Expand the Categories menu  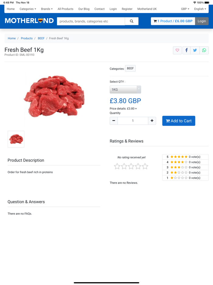click(x=28, y=9)
